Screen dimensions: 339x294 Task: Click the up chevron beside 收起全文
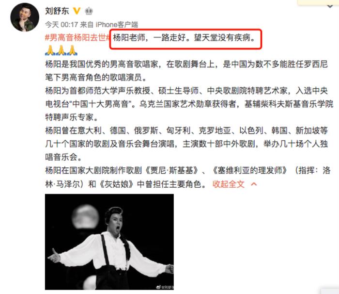pyautogui.click(x=254, y=184)
